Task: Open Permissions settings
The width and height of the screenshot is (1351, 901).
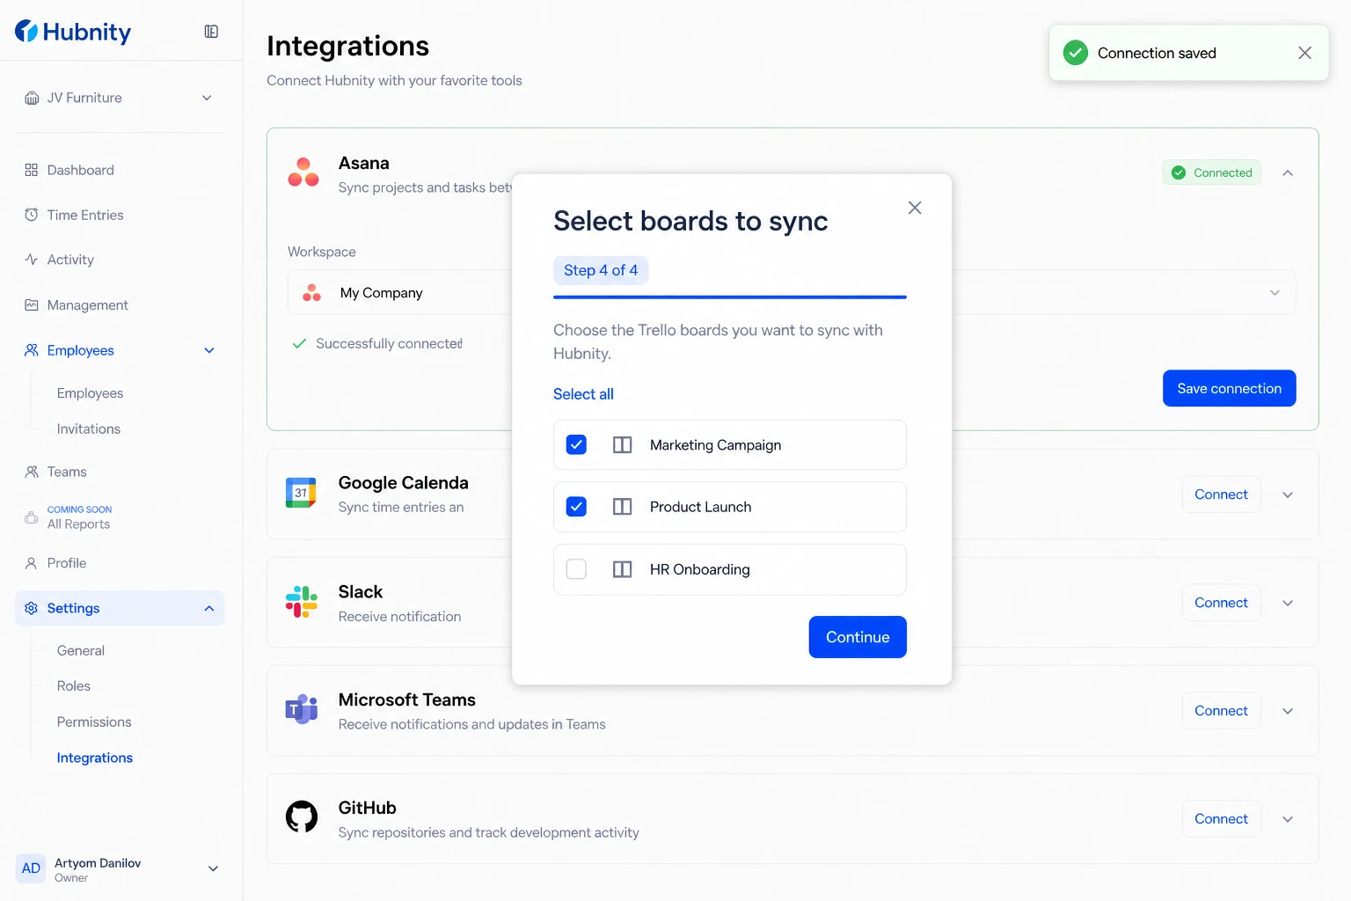Action: pos(94,722)
